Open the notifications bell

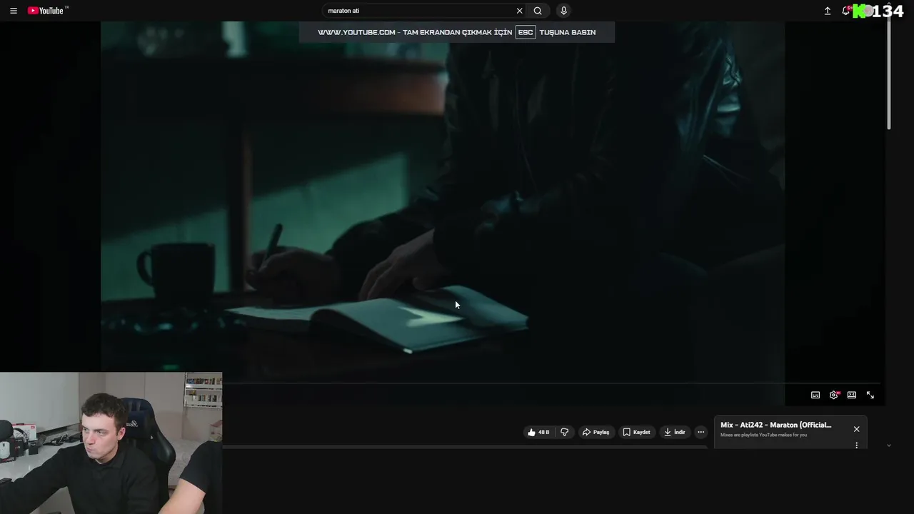pos(845,11)
